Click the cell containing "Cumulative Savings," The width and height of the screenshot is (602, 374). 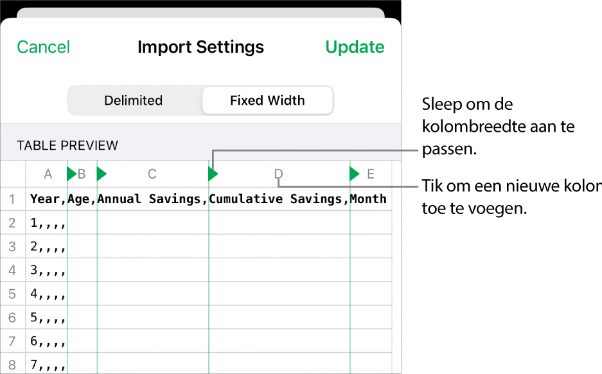tap(279, 199)
